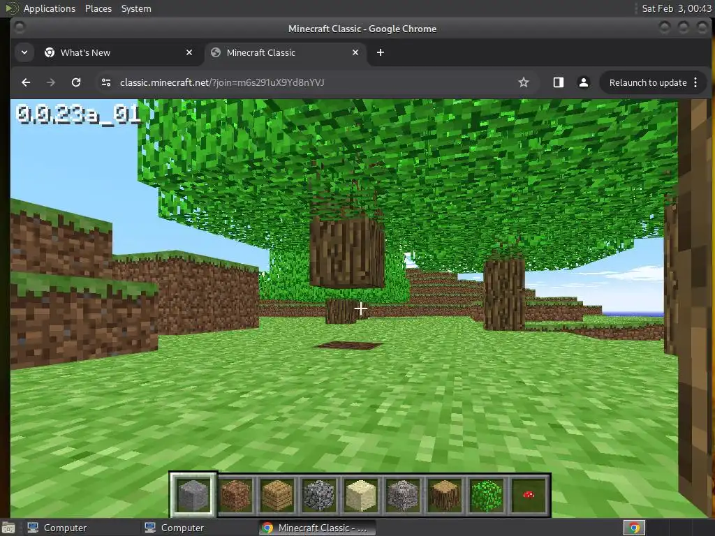Image resolution: width=715 pixels, height=536 pixels.
Task: Open the System menu
Action: [136, 8]
